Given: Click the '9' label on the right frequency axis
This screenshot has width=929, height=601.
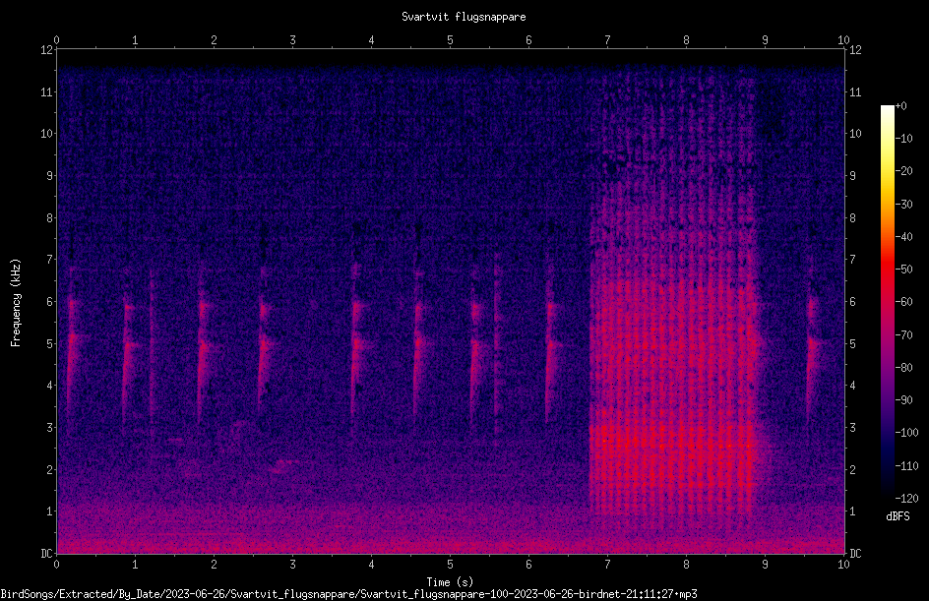Looking at the screenshot, I should (x=853, y=176).
